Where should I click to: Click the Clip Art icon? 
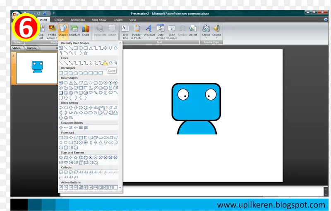point(41,31)
